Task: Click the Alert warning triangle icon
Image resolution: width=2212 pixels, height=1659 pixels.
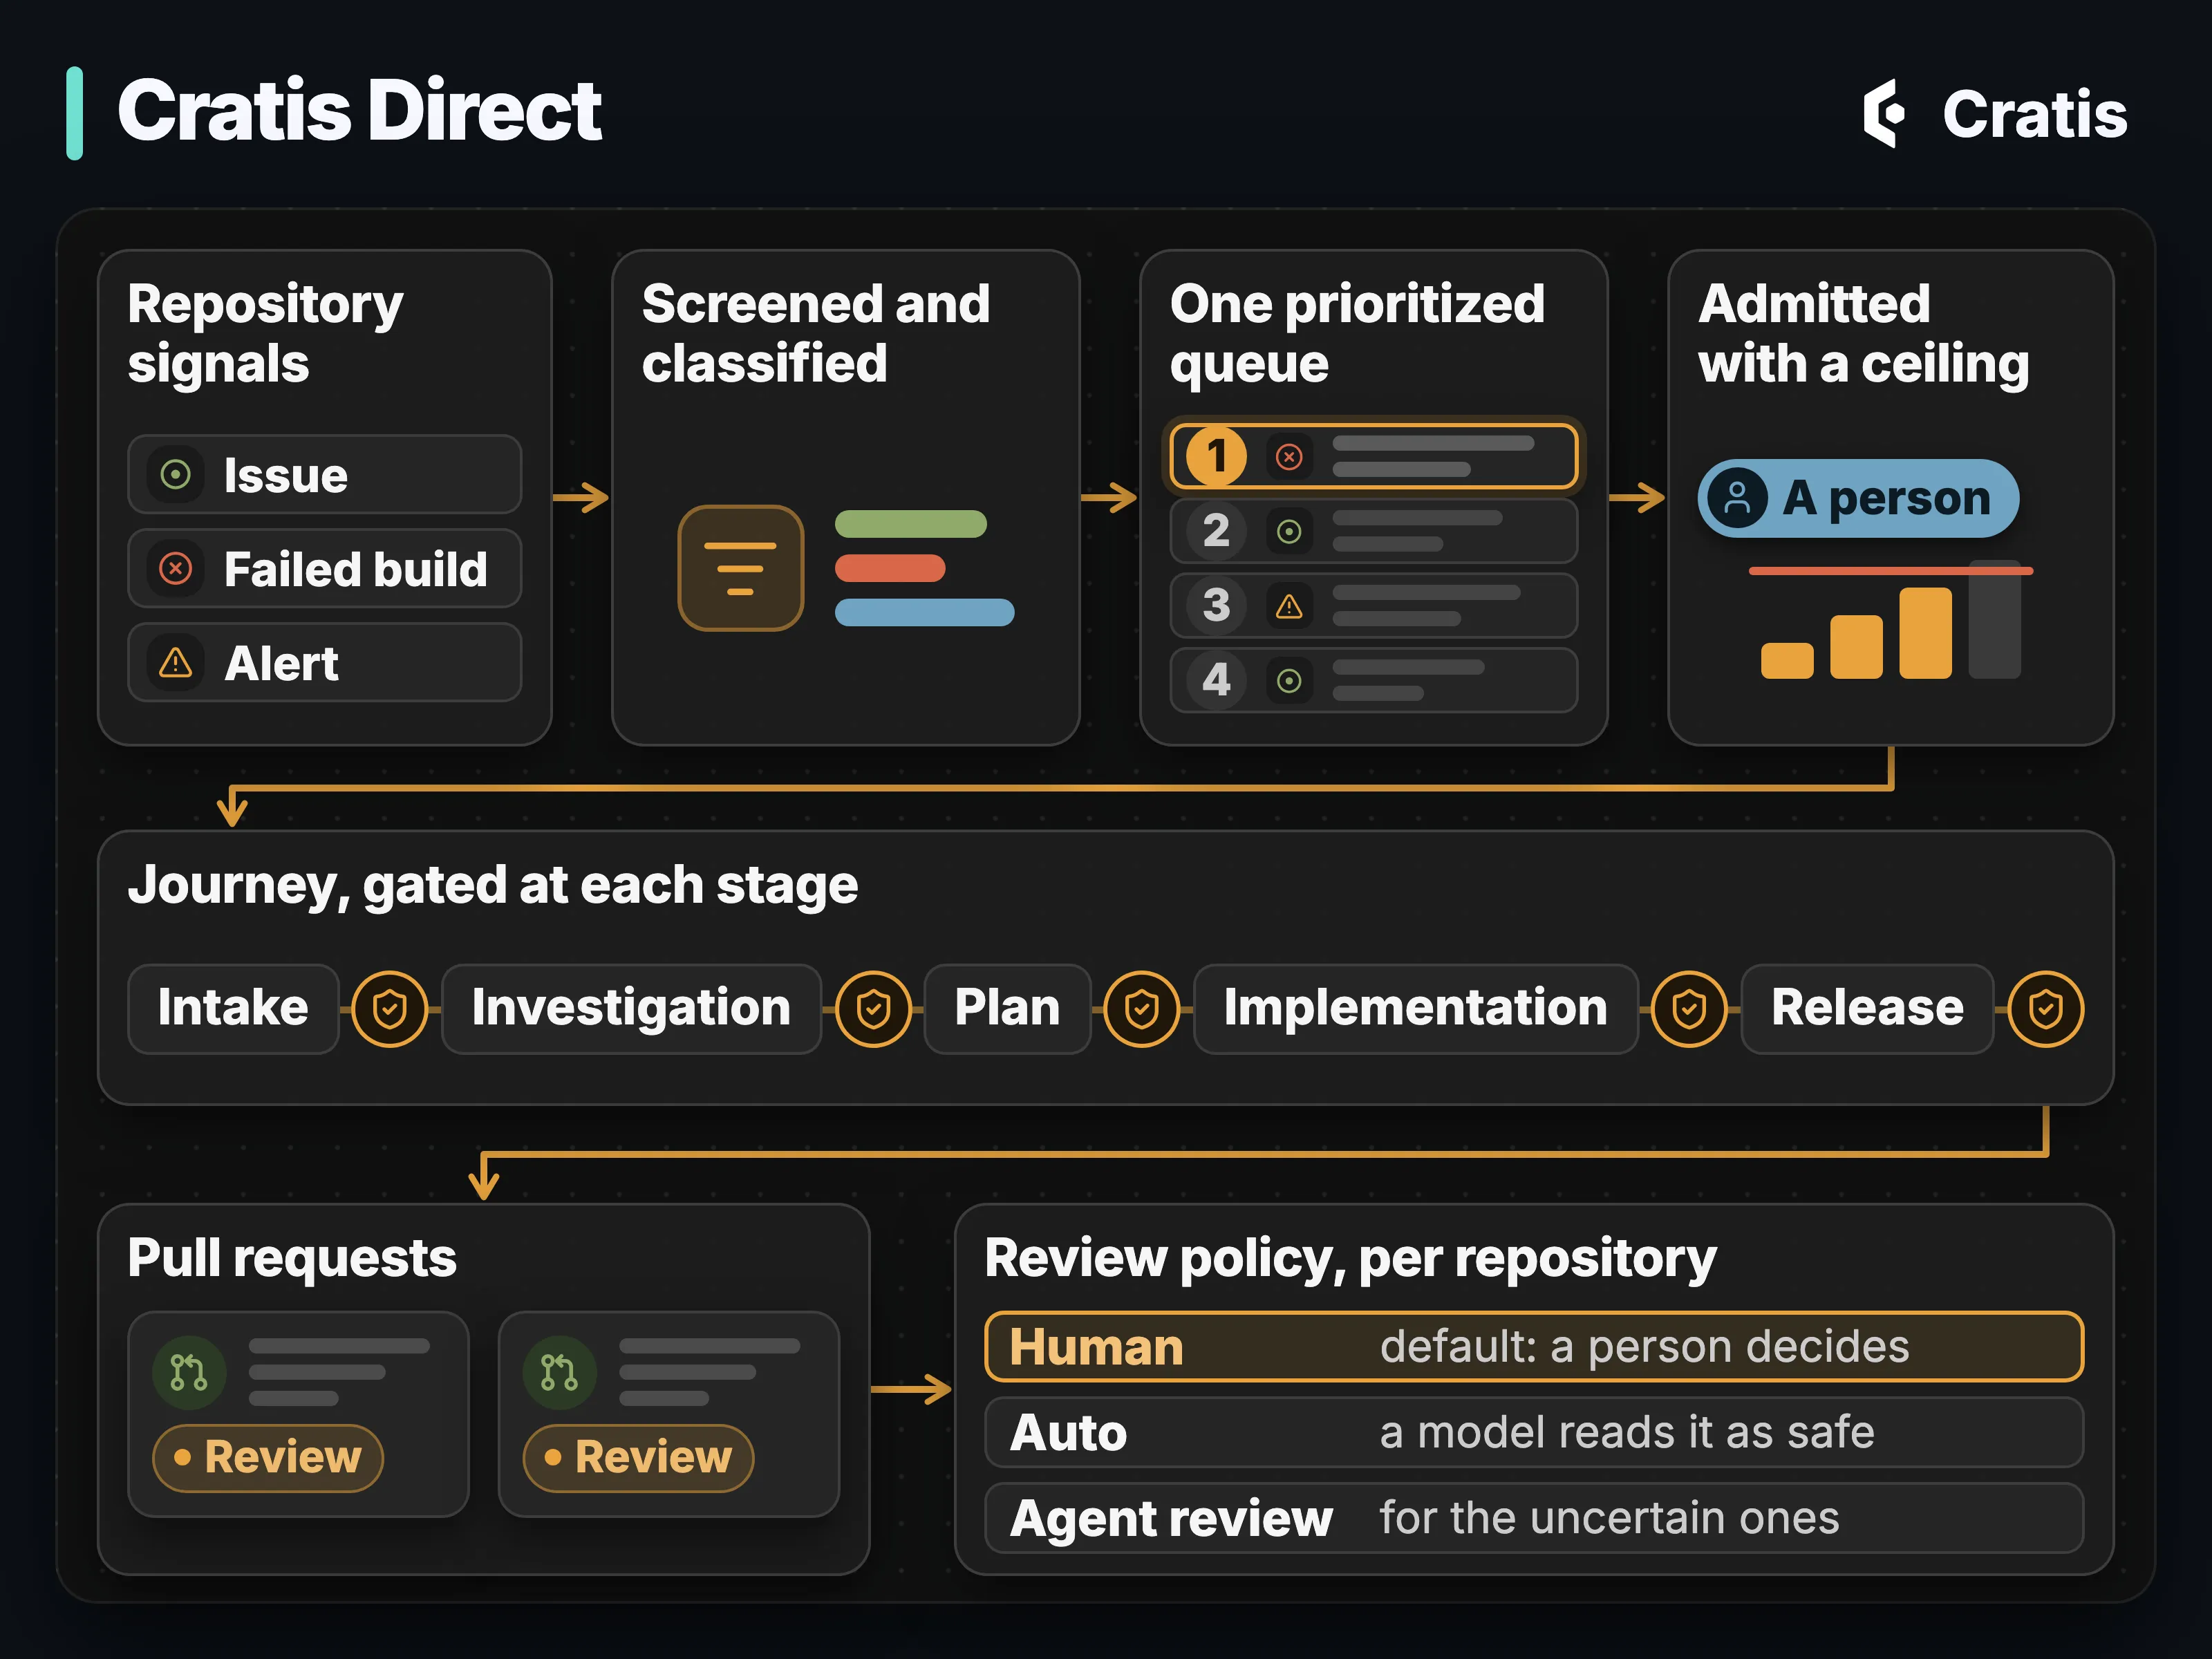Action: 176,663
